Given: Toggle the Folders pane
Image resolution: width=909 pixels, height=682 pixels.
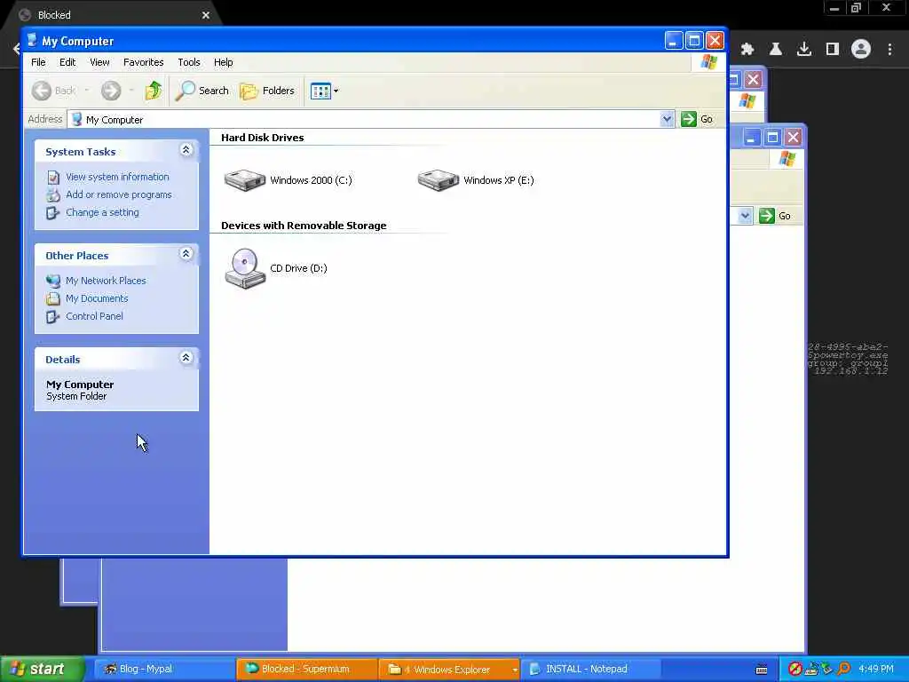Looking at the screenshot, I should click(267, 91).
